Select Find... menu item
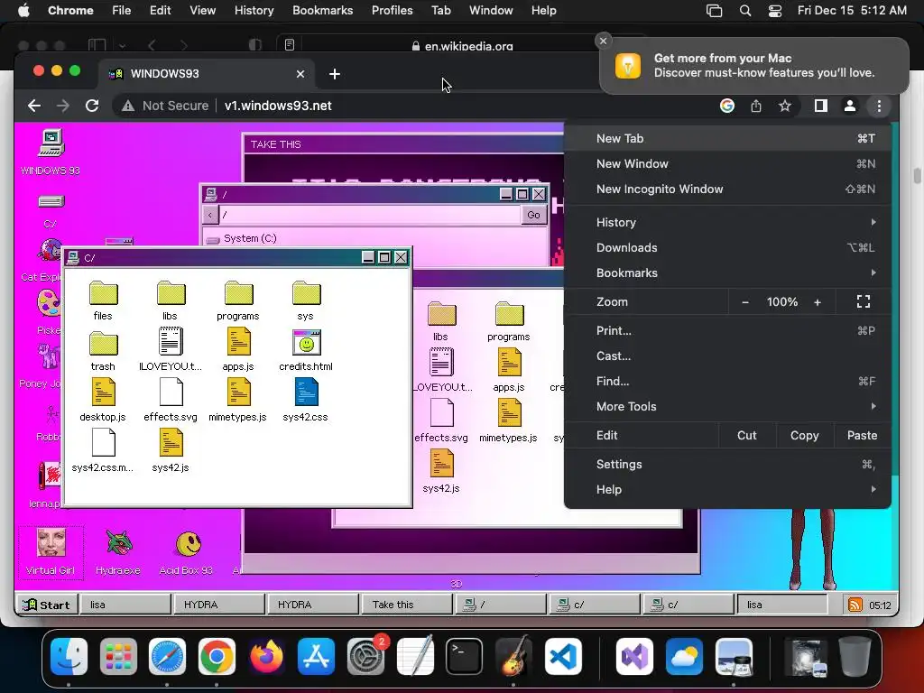This screenshot has height=693, width=924. click(727, 382)
